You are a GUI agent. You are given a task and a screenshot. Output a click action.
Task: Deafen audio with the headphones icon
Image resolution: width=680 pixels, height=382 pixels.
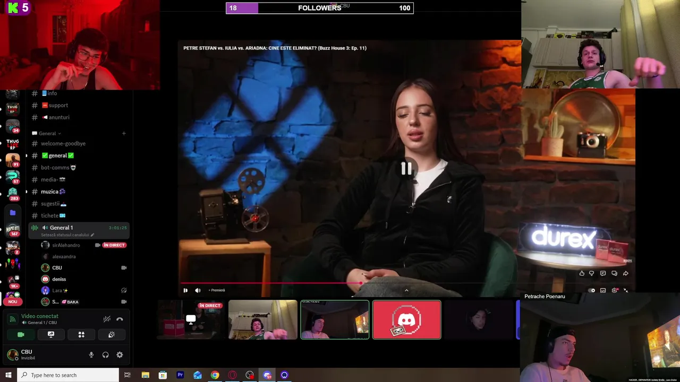click(105, 355)
